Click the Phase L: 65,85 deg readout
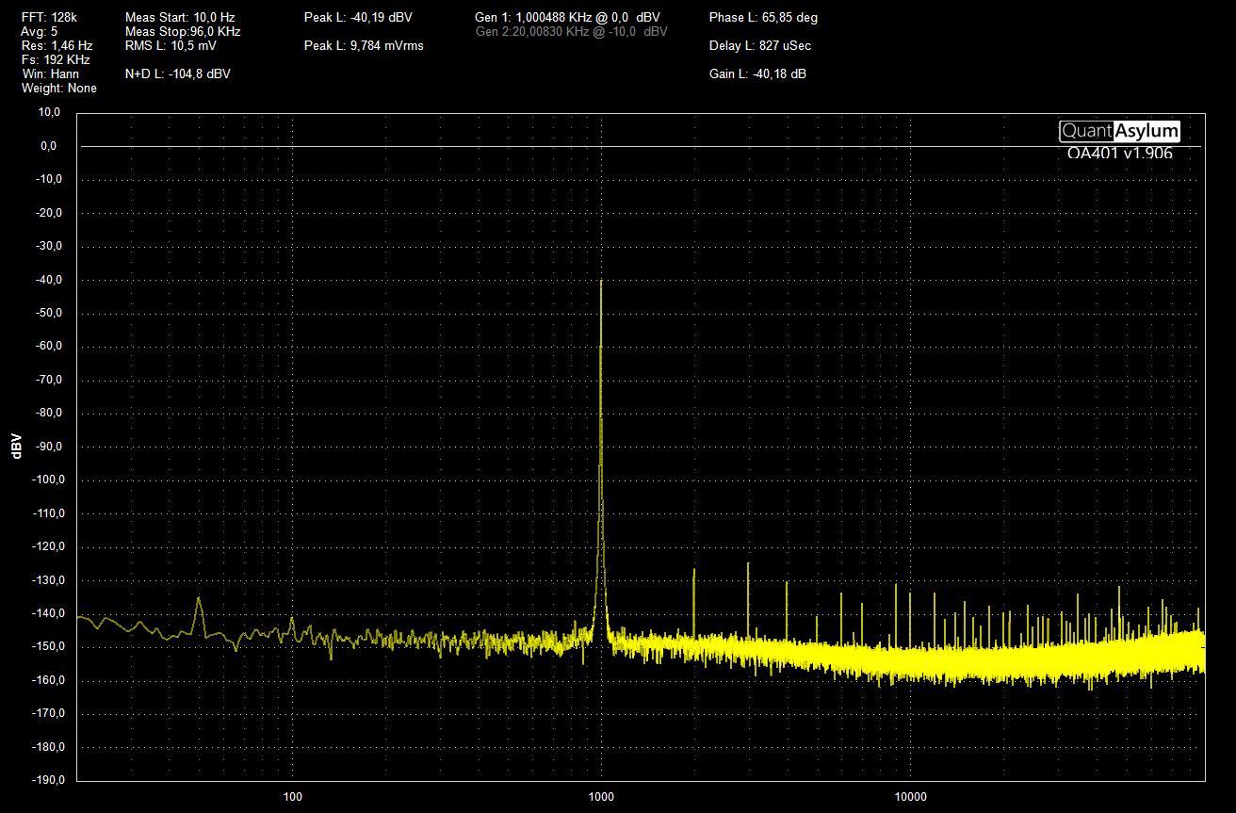 (x=763, y=17)
